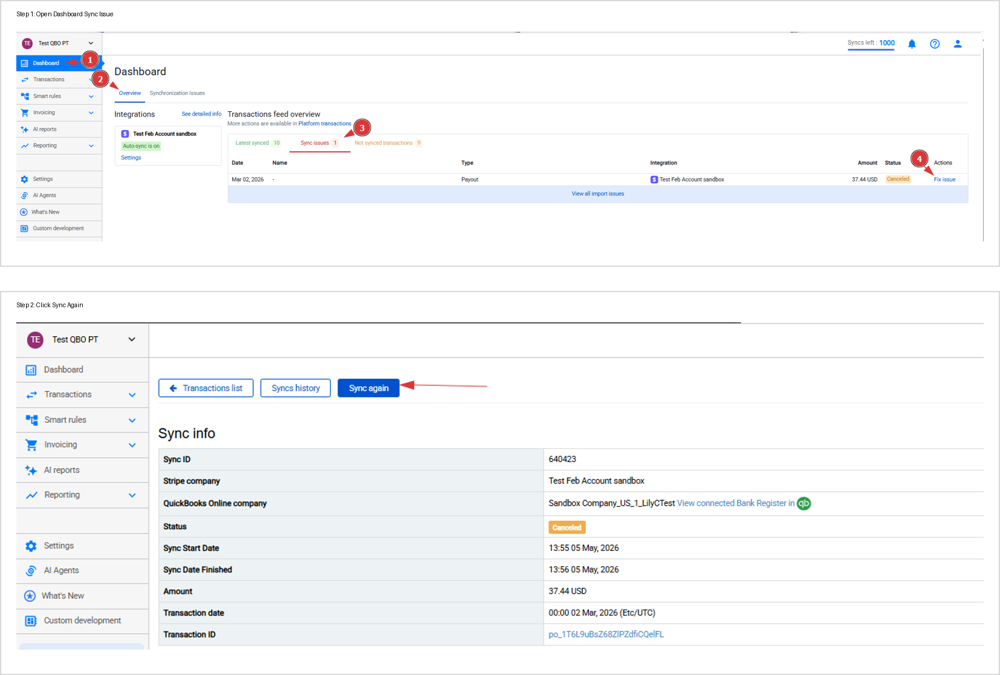This screenshot has height=675, width=1000.
Task: Open the help question mark icon in Step 1
Action: [x=935, y=44]
